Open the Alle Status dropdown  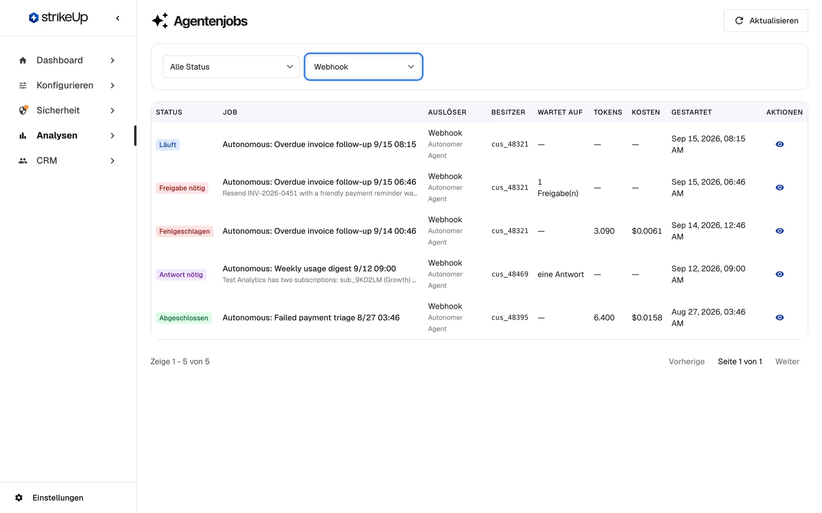[231, 67]
